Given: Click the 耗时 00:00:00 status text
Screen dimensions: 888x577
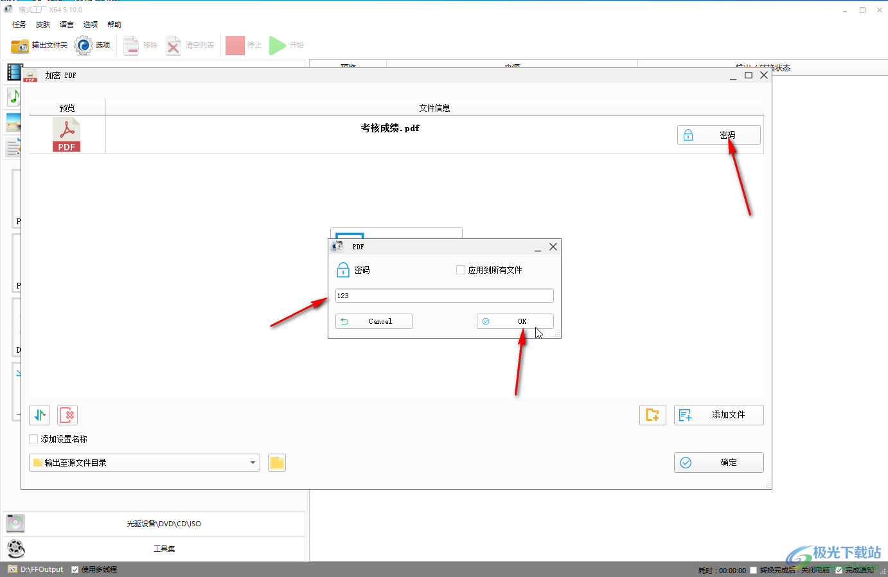Looking at the screenshot, I should coord(722,571).
